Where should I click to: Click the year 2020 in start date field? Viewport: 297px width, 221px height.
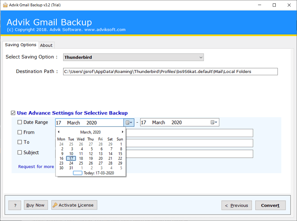click(92, 123)
